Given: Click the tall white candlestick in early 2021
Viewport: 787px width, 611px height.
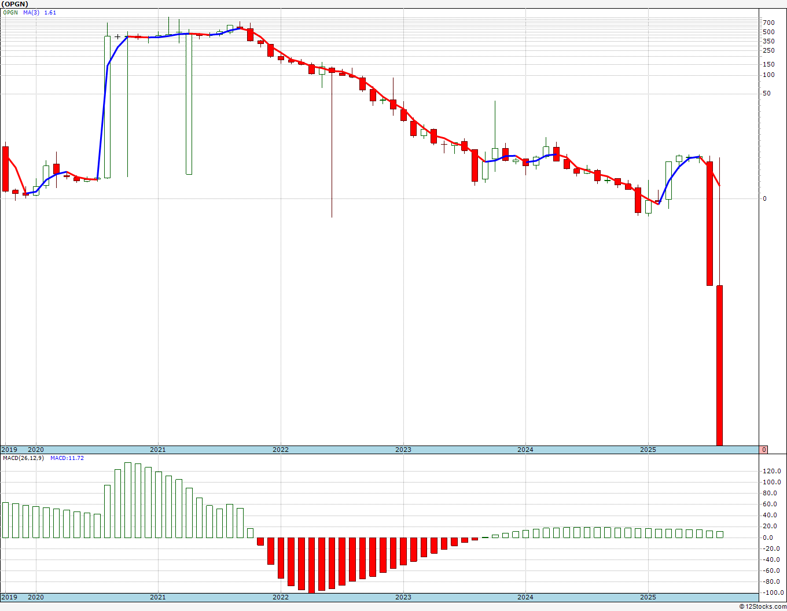Looking at the screenshot, I should click(189, 104).
